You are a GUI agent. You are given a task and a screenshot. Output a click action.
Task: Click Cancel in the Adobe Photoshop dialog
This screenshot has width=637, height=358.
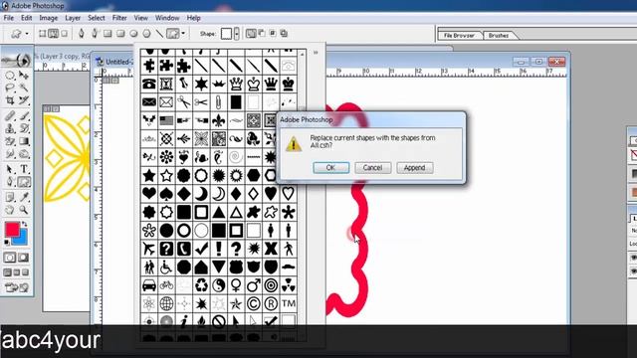(372, 168)
